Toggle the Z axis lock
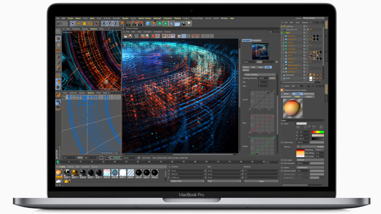This screenshot has height=214, width=381. pyautogui.click(x=115, y=24)
